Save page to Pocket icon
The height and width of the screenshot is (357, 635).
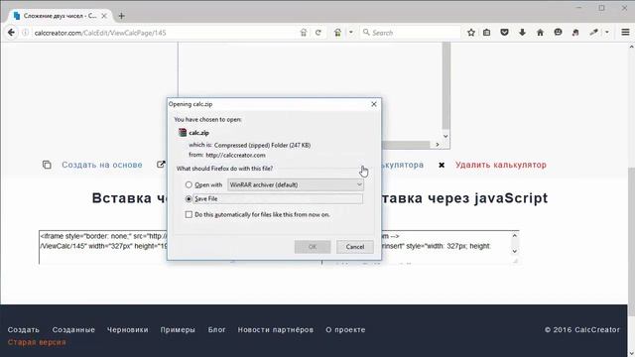504,33
